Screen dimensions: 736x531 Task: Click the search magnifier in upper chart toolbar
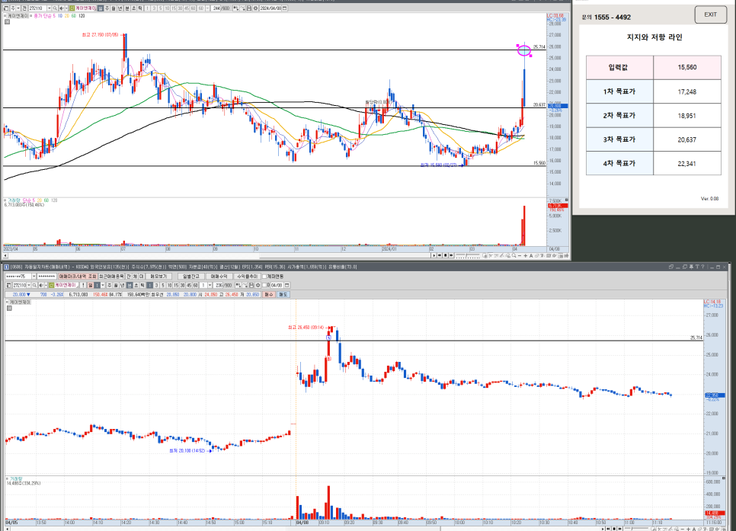(55, 8)
